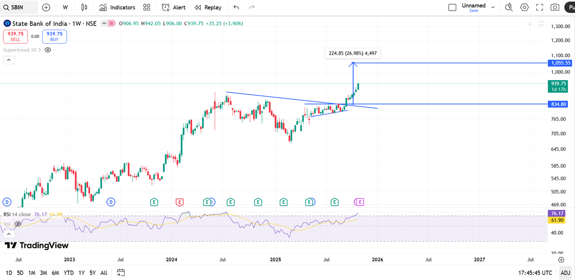Click the 76.17 RSI value label
The height and width of the screenshot is (280, 575).
pyautogui.click(x=556, y=213)
